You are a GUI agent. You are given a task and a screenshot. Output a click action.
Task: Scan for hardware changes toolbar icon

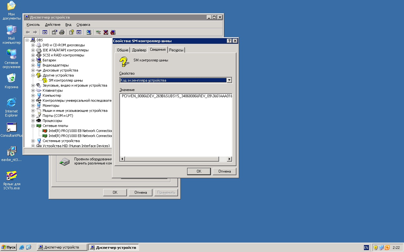89,32
